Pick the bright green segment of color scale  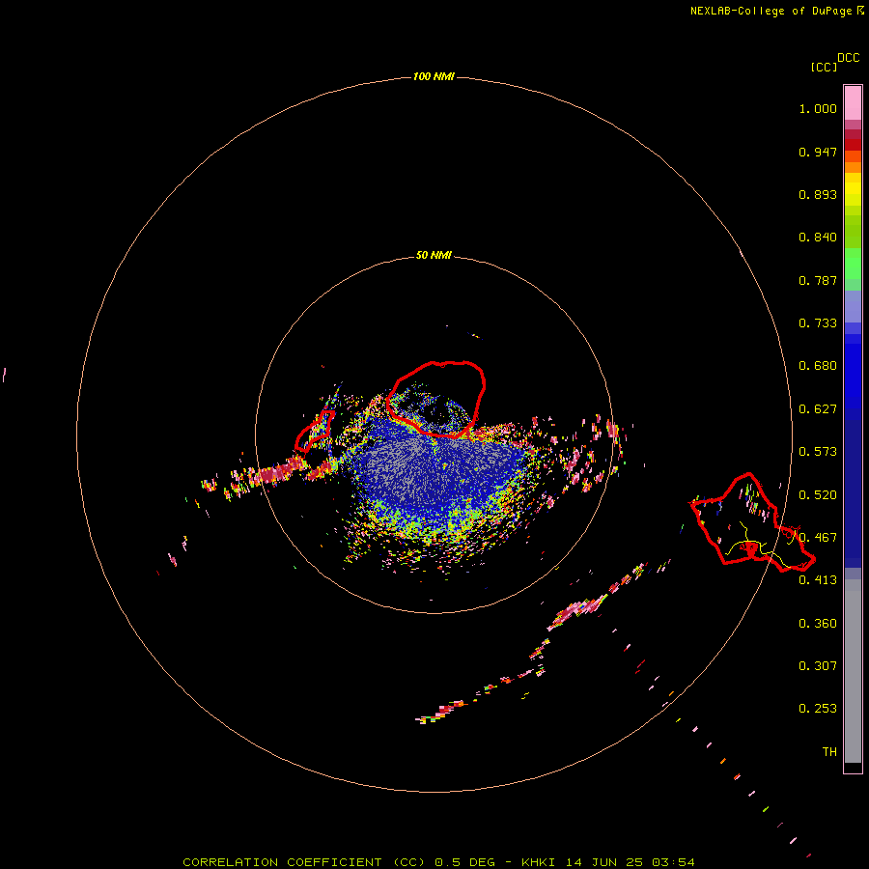[853, 264]
